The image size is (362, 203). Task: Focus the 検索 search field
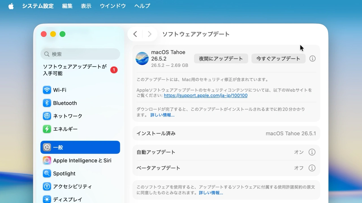pos(80,54)
